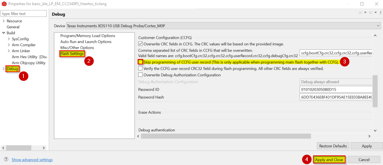Click the back navigation arrow icon

tap(360, 12)
